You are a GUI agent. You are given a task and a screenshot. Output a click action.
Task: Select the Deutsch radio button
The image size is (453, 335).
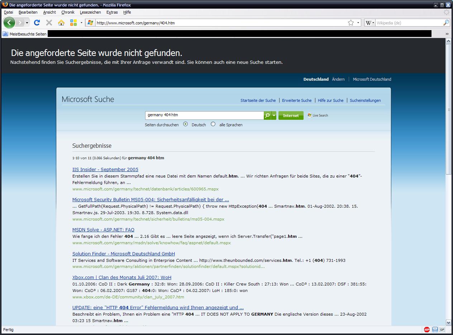tap(185, 124)
